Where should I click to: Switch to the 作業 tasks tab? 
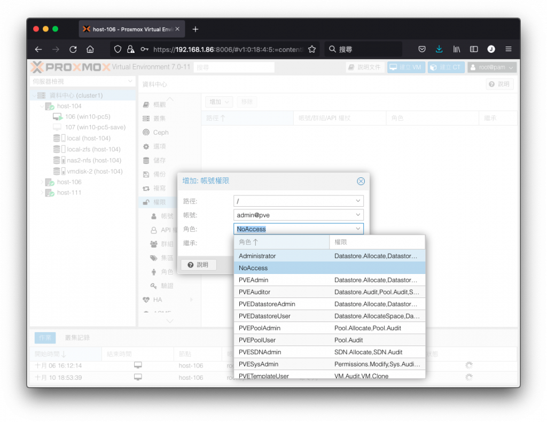[45, 338]
